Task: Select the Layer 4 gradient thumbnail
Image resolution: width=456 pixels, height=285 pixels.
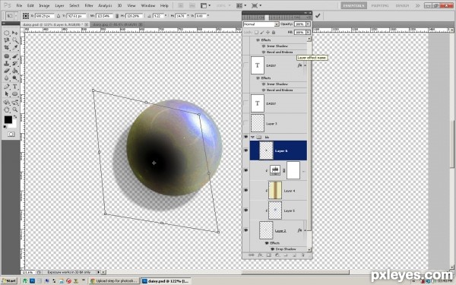Action: coord(275,191)
